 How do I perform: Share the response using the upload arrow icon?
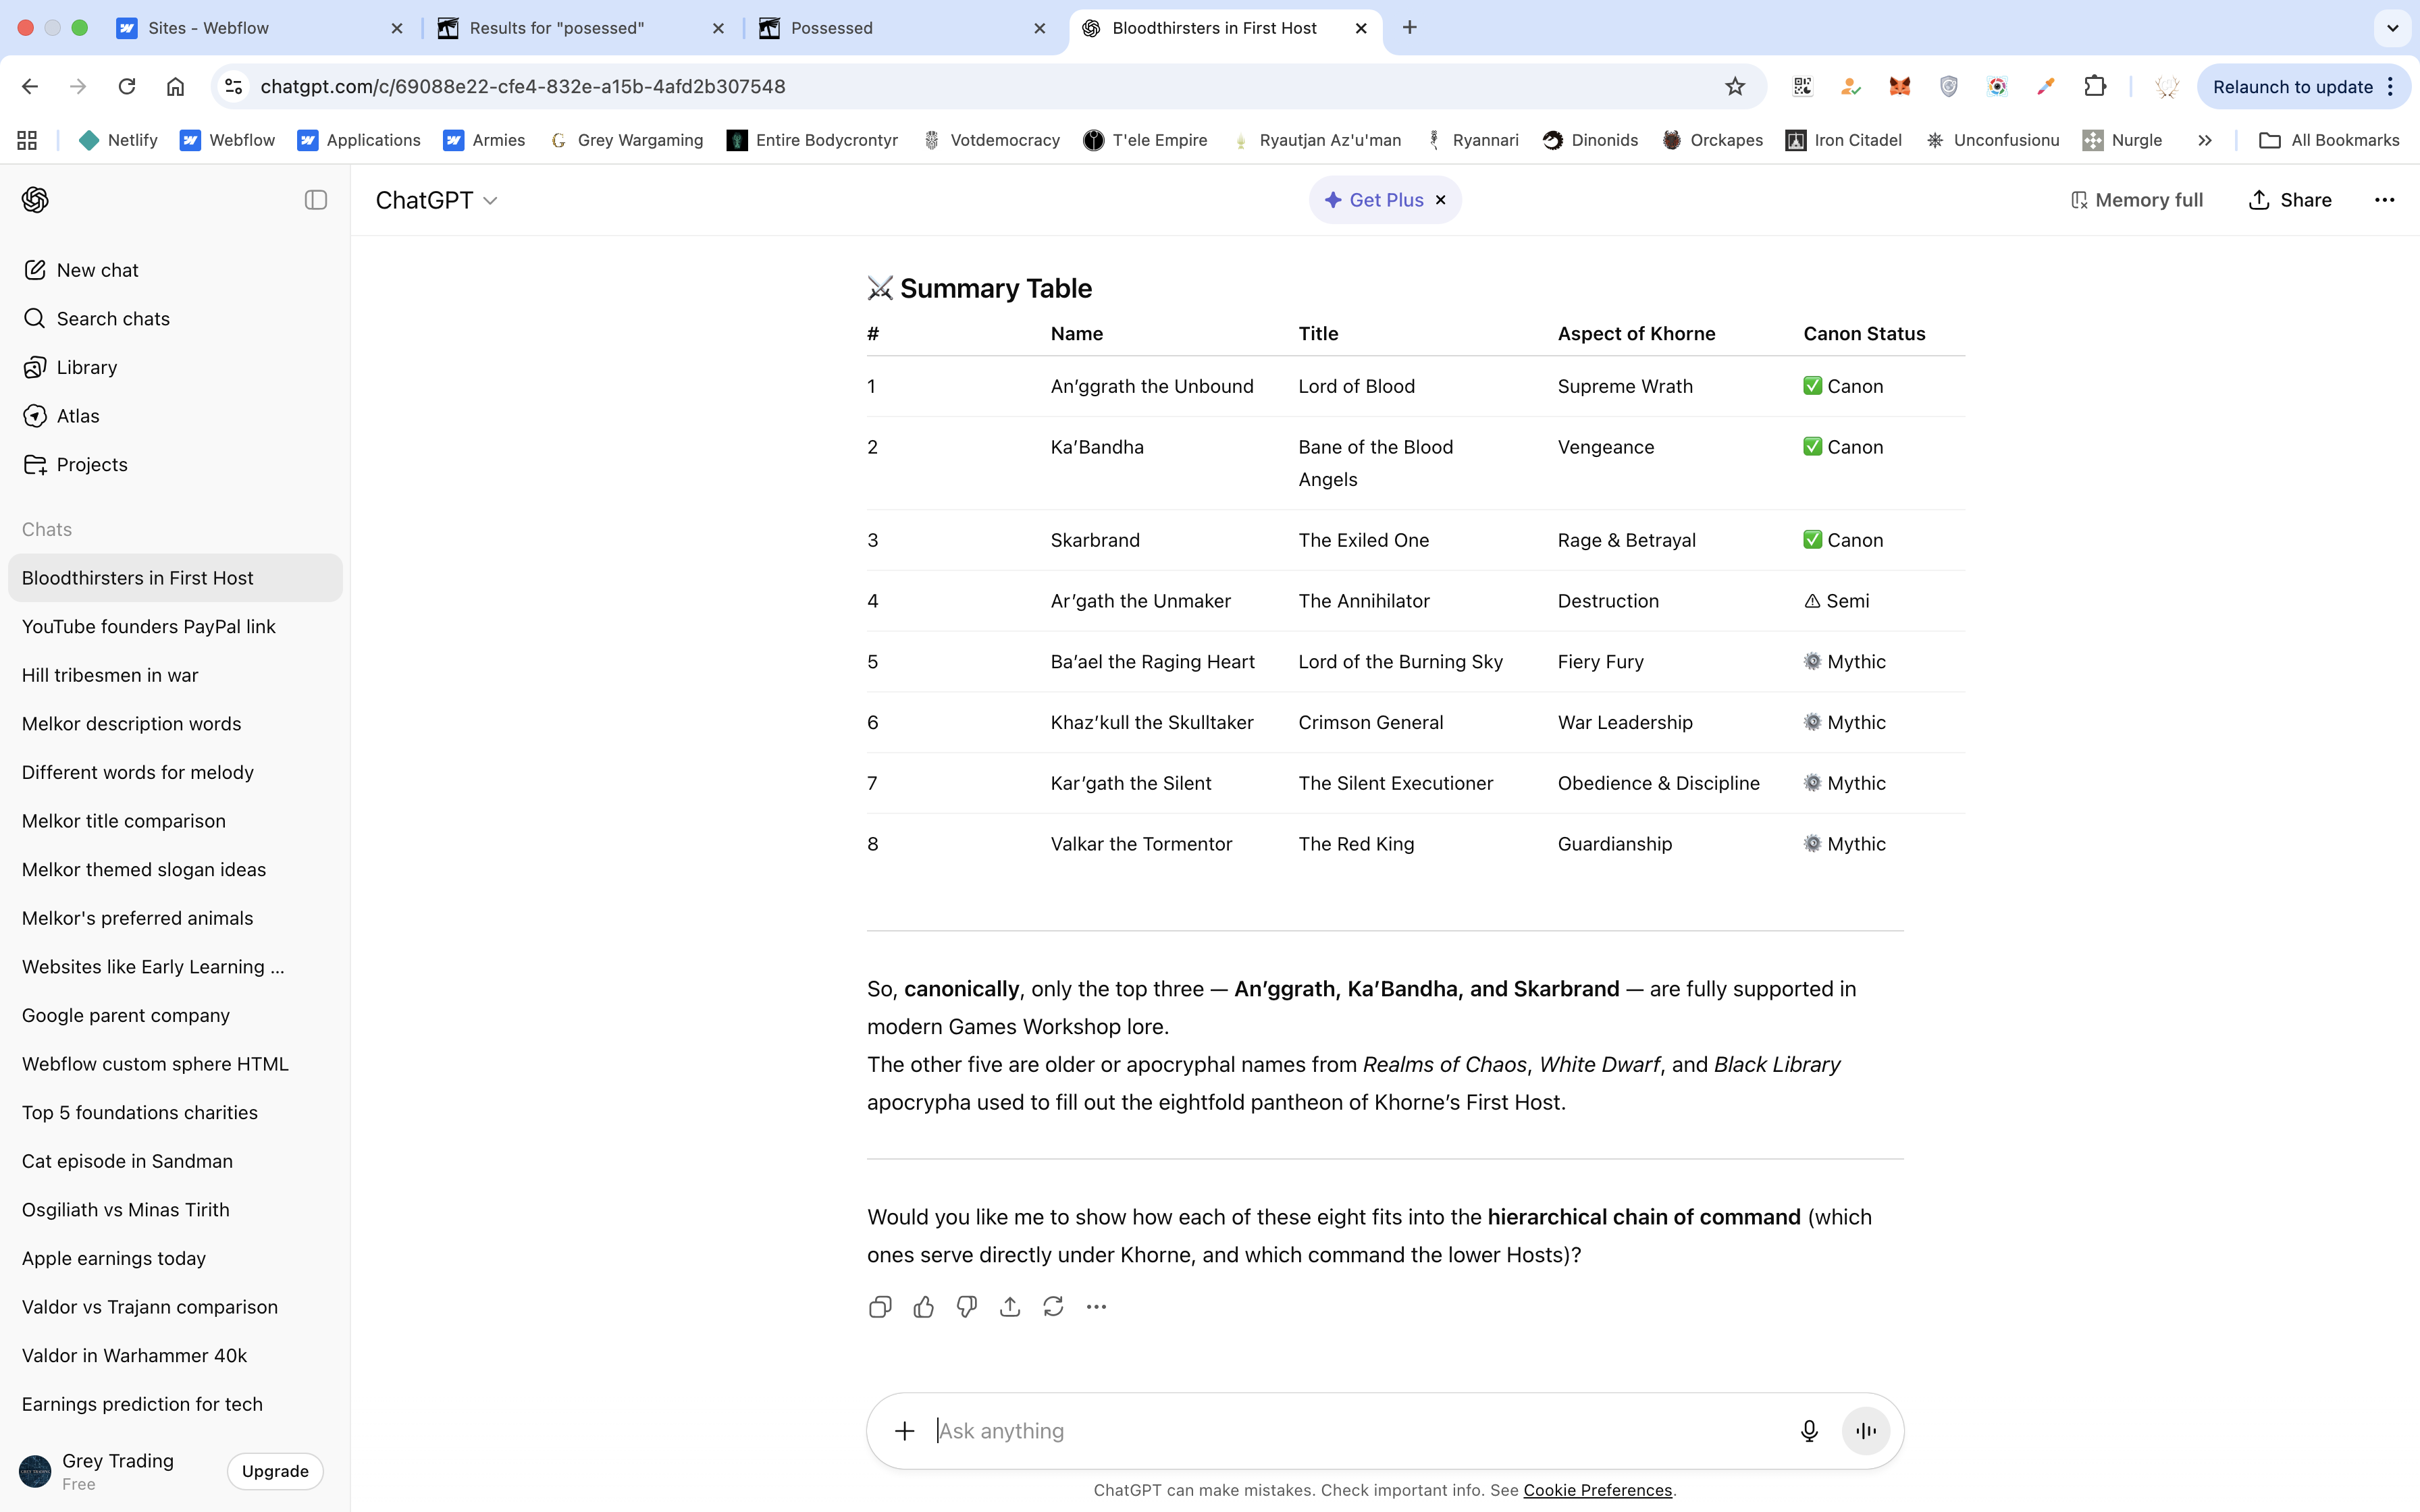[1010, 1307]
